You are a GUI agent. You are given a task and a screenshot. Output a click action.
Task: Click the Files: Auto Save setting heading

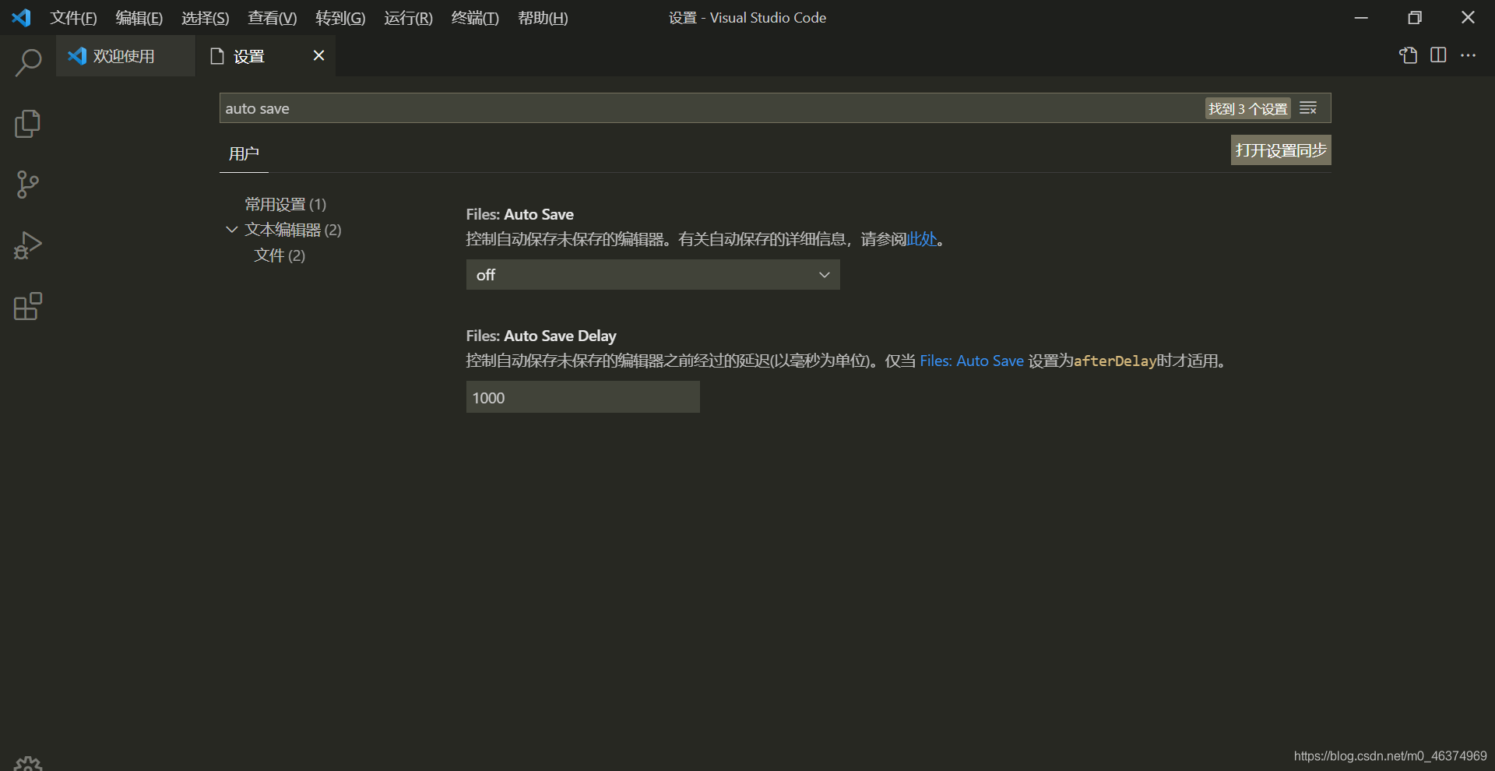click(519, 214)
